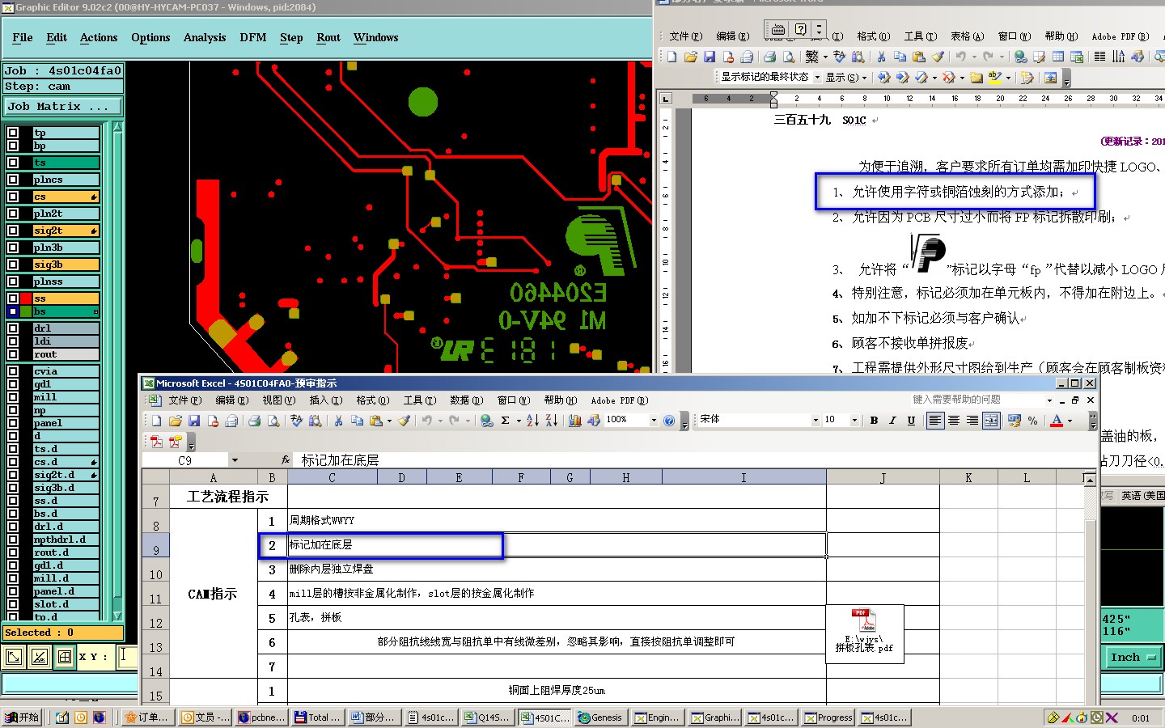Toggle Bold formatting in Excel
Screen dimensions: 1165x728
874,421
